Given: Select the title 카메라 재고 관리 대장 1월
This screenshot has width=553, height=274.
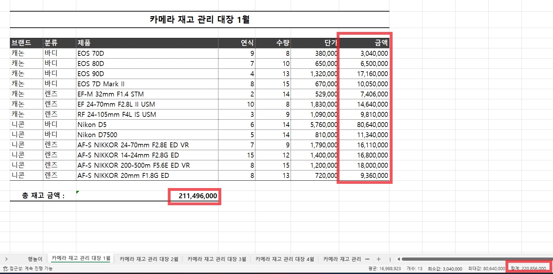Looking at the screenshot, I should click(x=199, y=19).
